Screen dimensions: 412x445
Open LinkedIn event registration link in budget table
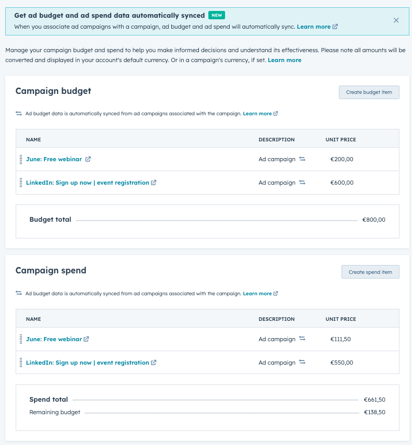point(88,183)
